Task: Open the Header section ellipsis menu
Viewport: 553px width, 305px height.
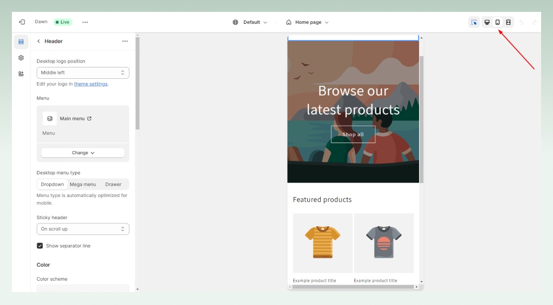Action: coord(125,41)
